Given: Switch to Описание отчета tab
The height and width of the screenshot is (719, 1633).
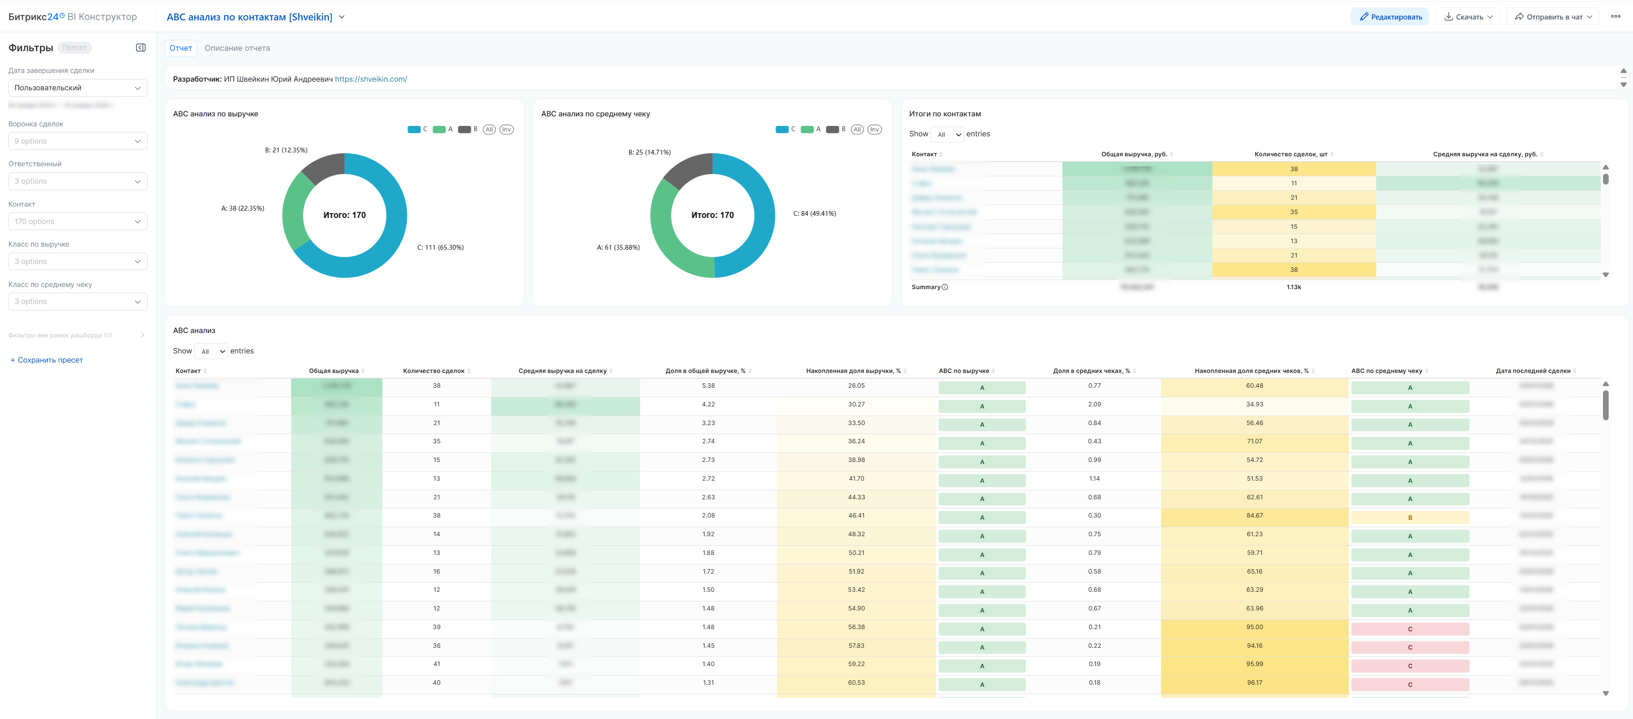Looking at the screenshot, I should point(237,48).
